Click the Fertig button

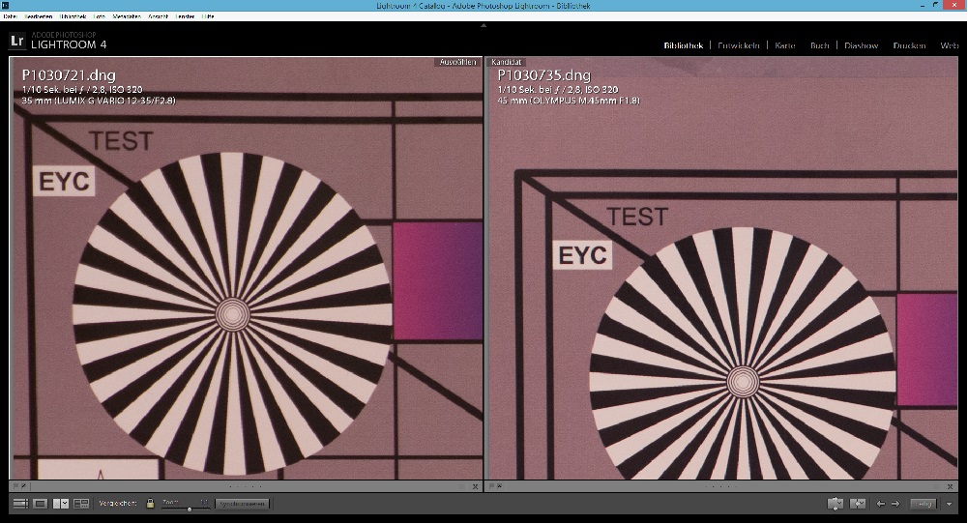pos(924,504)
